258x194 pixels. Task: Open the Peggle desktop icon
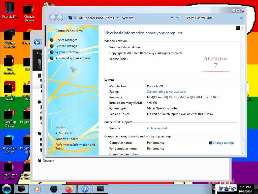point(25,115)
